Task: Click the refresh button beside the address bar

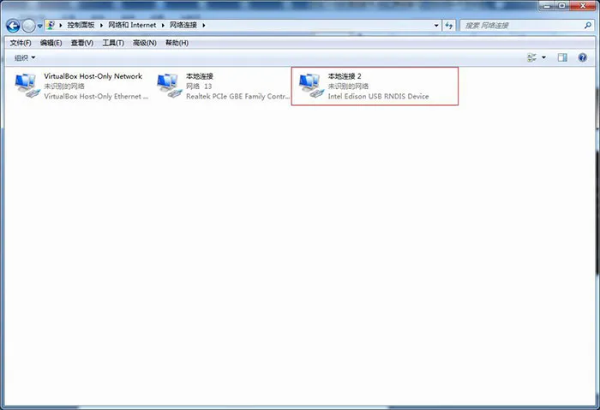Action: click(449, 26)
